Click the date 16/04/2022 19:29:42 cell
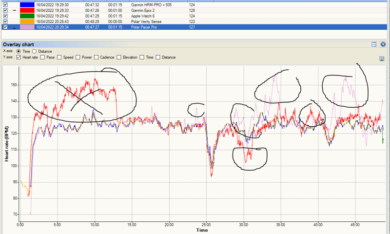This screenshot has height=234, width=390. 52,16
